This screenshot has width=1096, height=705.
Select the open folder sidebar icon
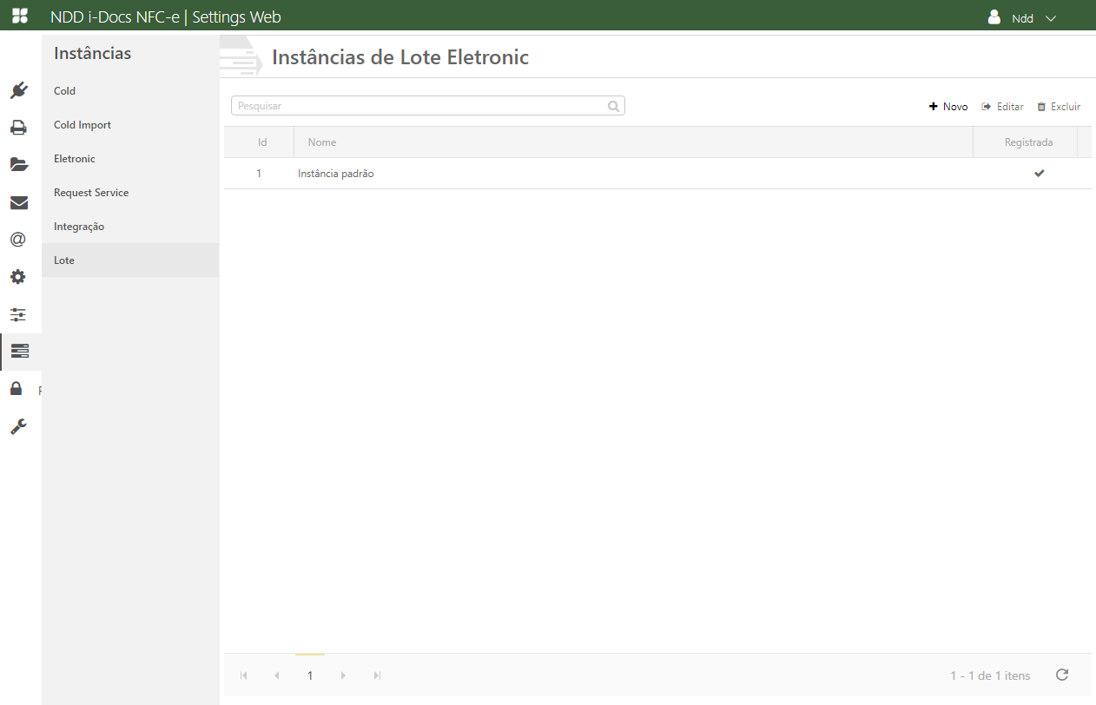point(19,165)
